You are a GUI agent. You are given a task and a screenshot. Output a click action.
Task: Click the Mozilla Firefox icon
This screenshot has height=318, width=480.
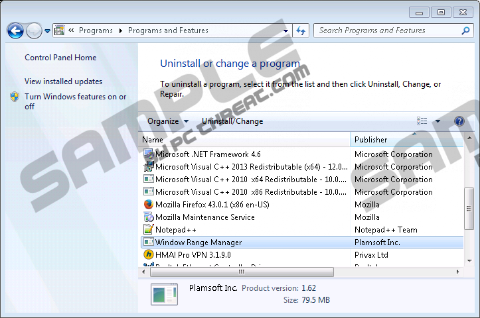(149, 204)
